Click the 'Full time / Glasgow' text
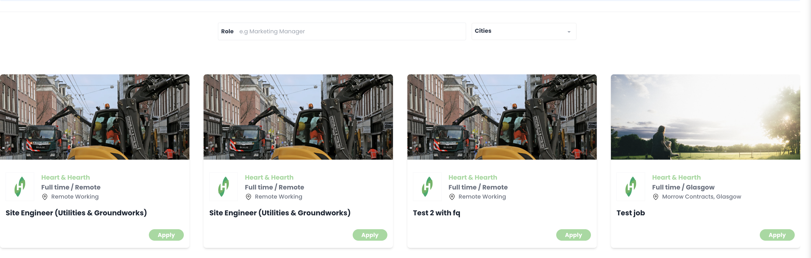The width and height of the screenshot is (811, 258). 683,188
